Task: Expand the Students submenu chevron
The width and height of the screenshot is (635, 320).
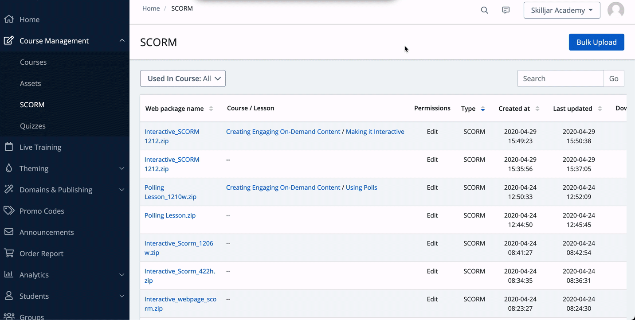Action: coord(122,296)
